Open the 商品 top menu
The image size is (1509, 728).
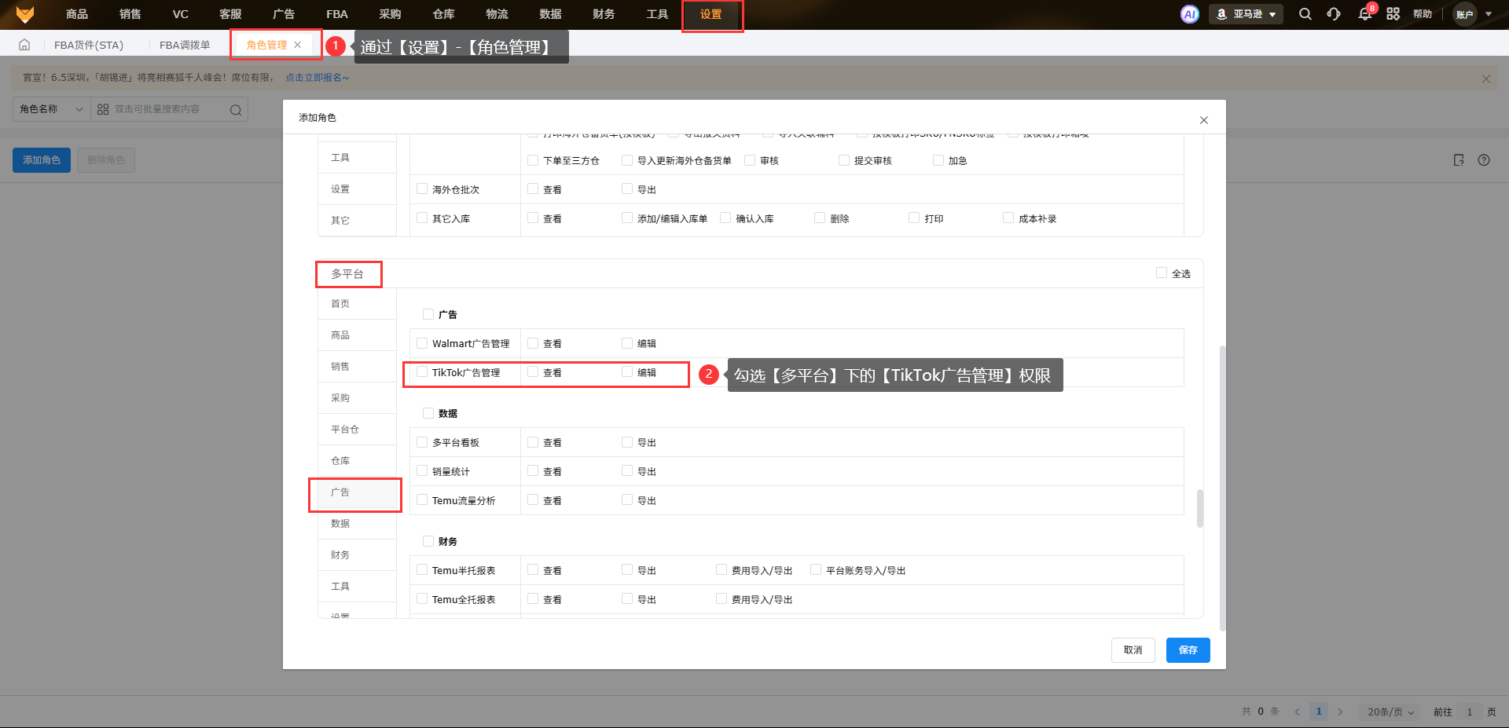[77, 14]
